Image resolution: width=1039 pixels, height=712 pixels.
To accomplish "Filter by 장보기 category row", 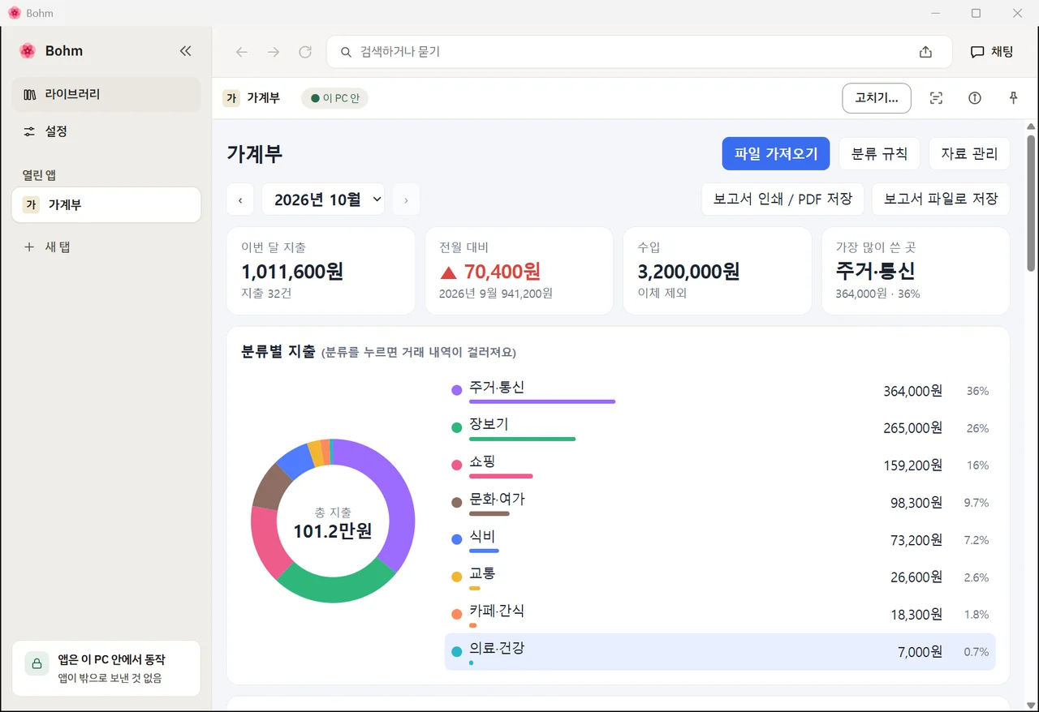I will point(720,428).
